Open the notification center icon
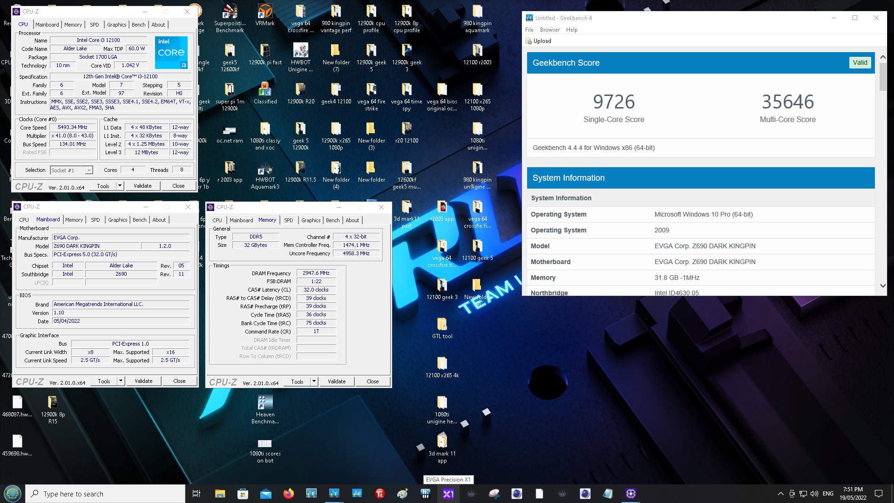 click(879, 494)
